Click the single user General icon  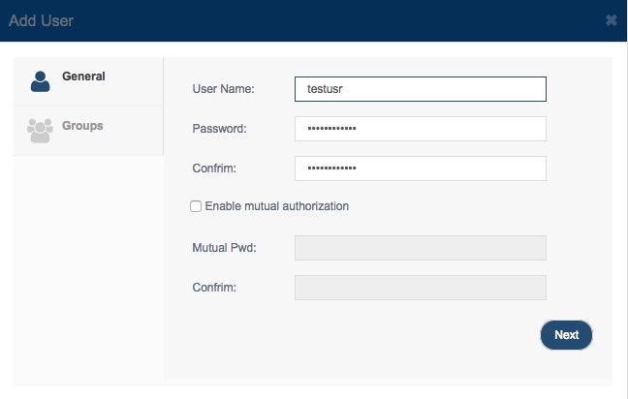[40, 81]
